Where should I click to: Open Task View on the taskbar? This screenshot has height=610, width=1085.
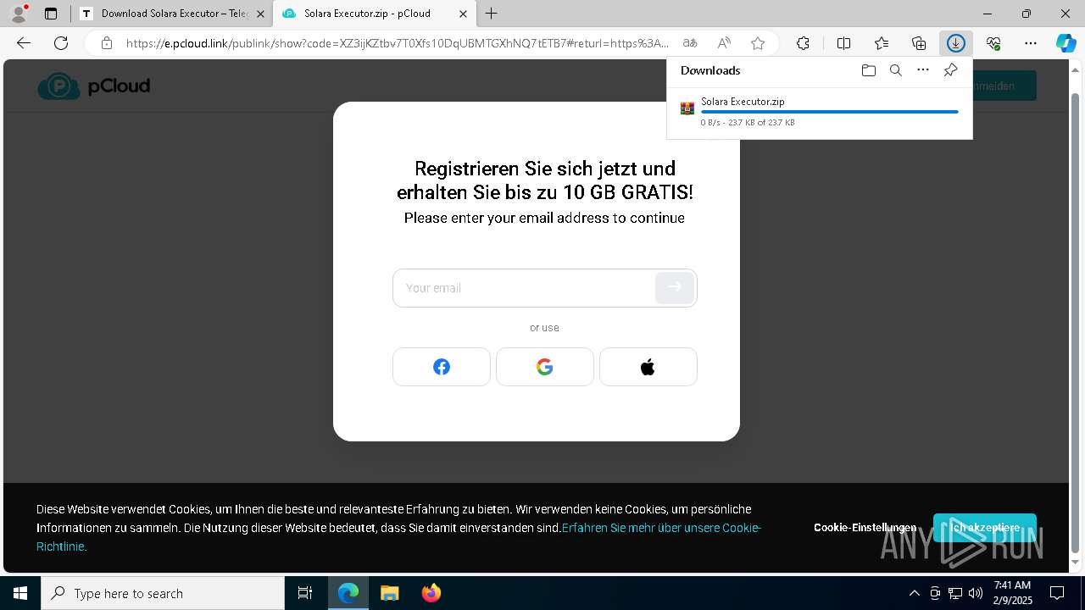tap(305, 593)
